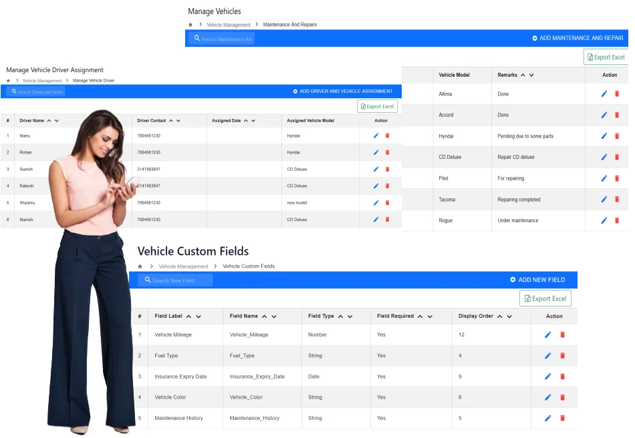Edit the Vehicle Color custom field
The width and height of the screenshot is (635, 438).
(x=547, y=397)
